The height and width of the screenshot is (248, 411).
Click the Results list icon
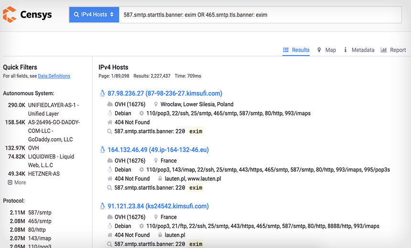point(286,50)
